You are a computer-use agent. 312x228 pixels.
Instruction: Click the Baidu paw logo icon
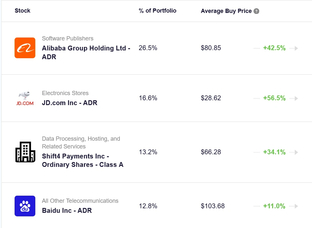[25, 206]
